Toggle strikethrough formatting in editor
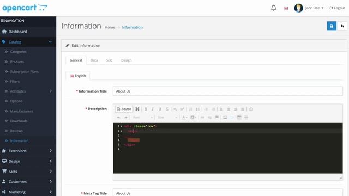The image size is (349, 196). (x=167, y=109)
